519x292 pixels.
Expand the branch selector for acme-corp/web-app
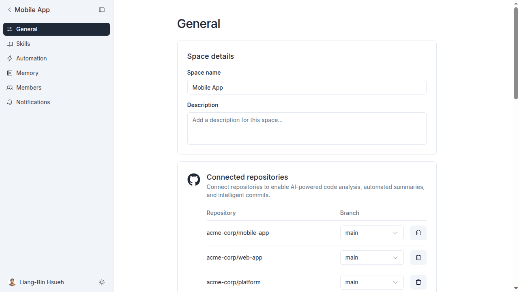point(372,258)
